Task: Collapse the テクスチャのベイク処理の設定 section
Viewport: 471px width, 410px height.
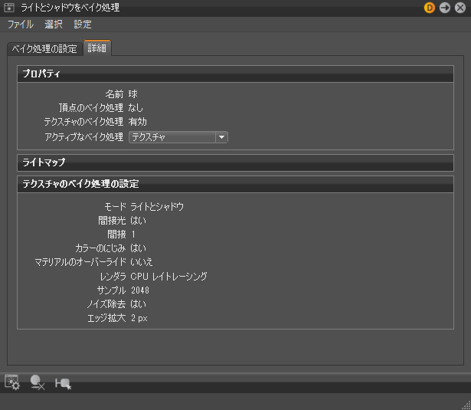Action: (x=236, y=184)
